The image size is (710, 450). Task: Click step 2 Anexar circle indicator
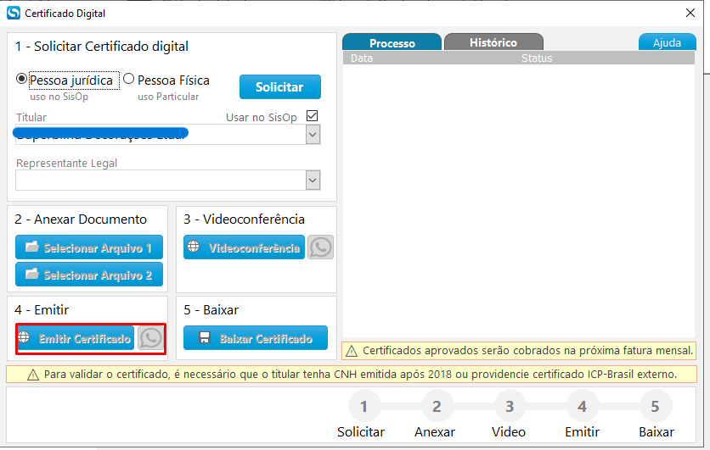click(x=437, y=407)
